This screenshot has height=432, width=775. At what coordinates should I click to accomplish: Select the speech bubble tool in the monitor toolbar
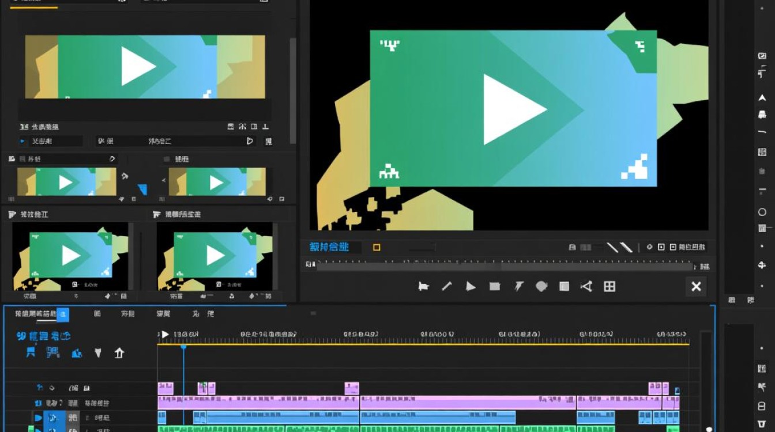541,286
